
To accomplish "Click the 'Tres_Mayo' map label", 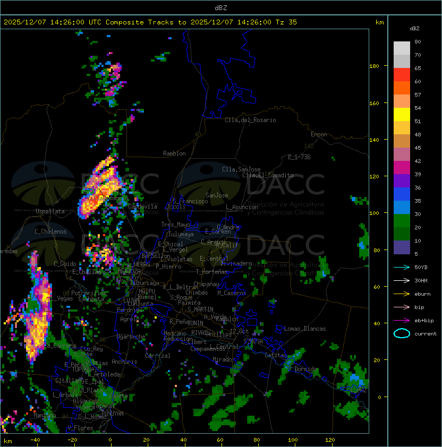I will coord(175,225).
